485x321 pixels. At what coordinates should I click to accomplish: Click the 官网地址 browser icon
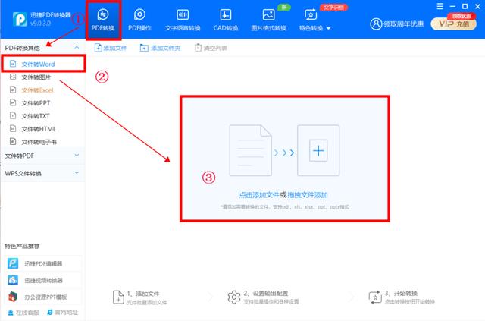click(50, 313)
